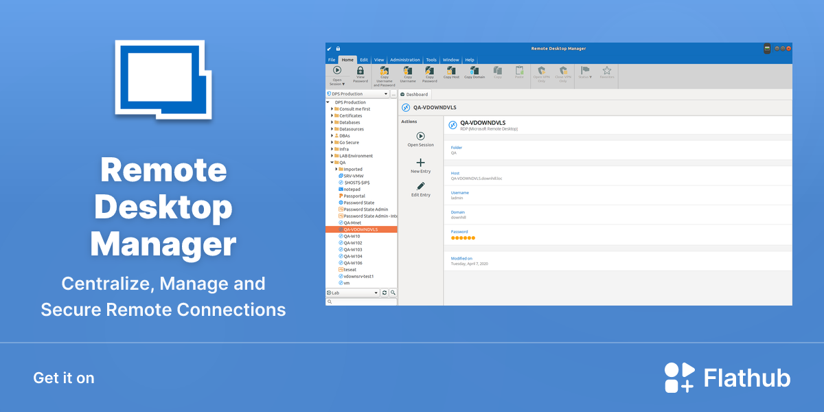Expand the Certificates folder
The image size is (824, 412).
click(x=332, y=116)
